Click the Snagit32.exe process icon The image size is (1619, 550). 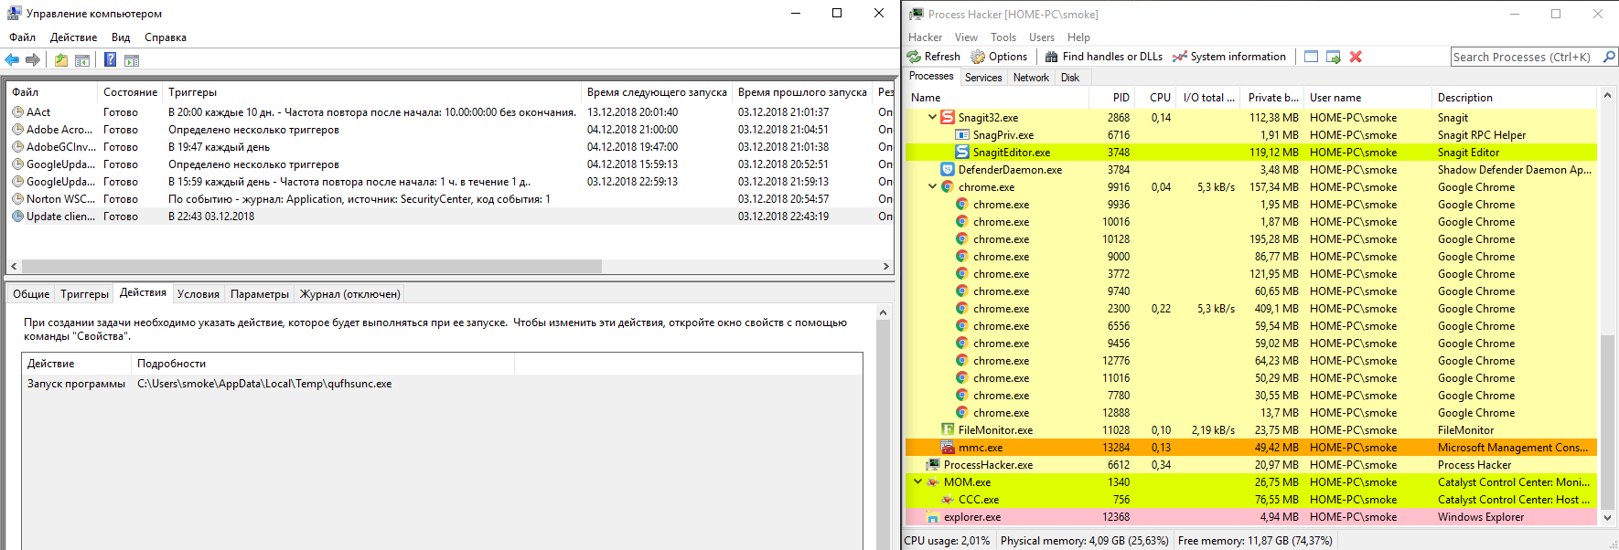(948, 118)
